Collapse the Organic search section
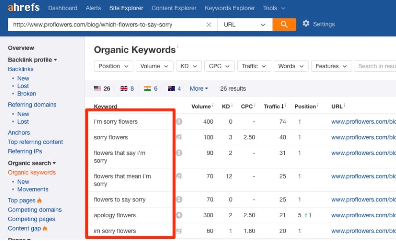This screenshot has height=241, width=396. point(32,163)
